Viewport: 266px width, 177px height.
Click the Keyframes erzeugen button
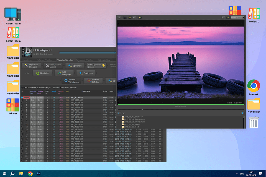(31, 66)
